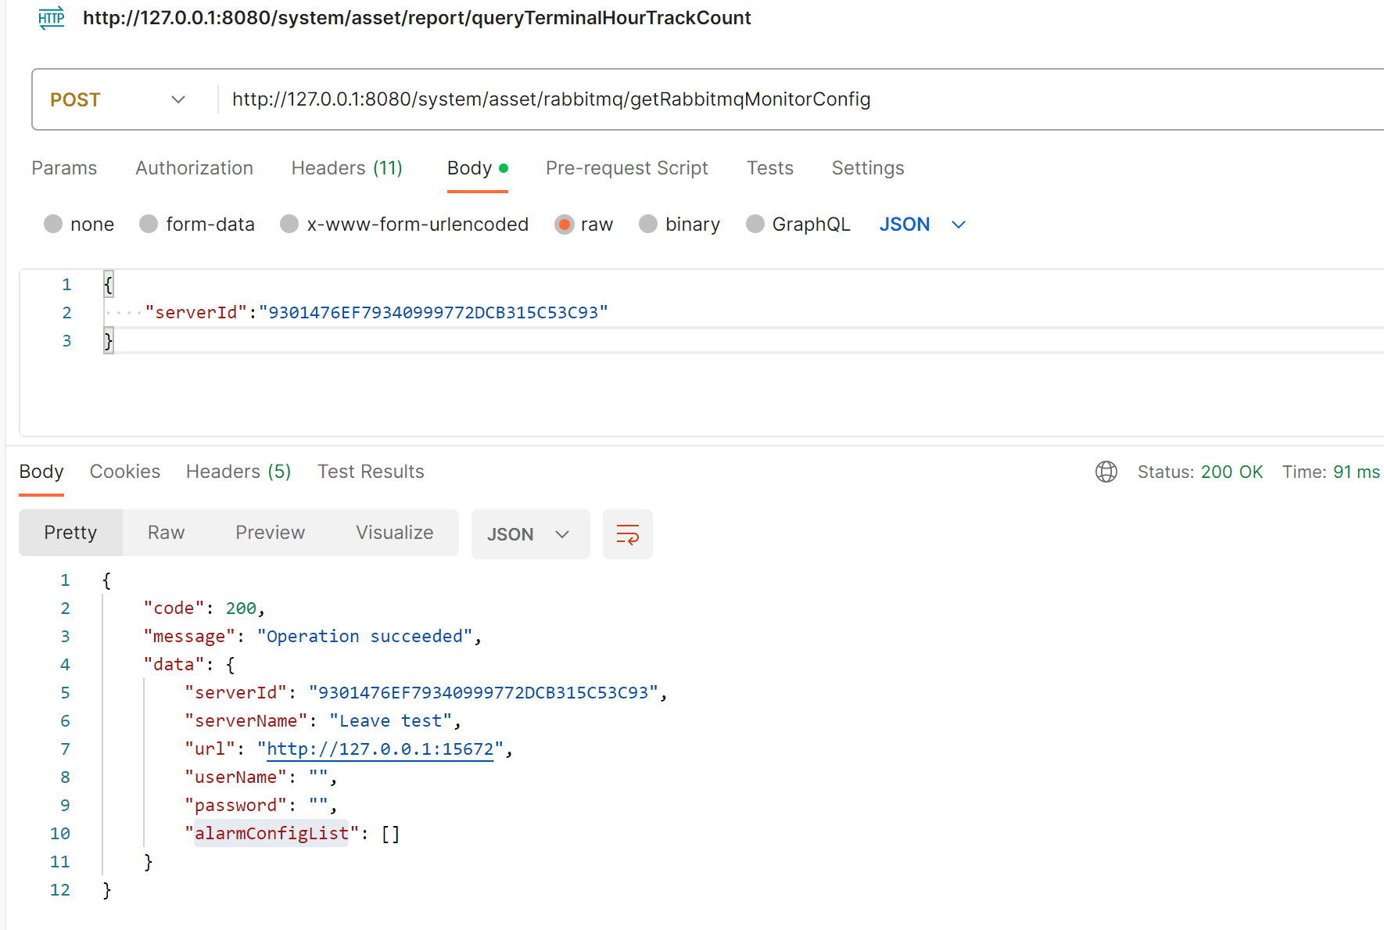Open the http://127.0.0.1:15672 link in response

click(x=380, y=749)
